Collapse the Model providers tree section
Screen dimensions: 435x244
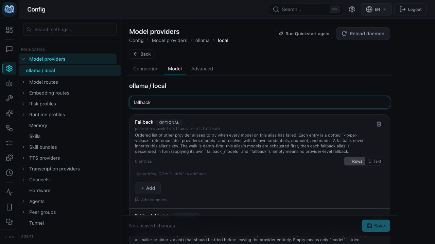pos(23,59)
